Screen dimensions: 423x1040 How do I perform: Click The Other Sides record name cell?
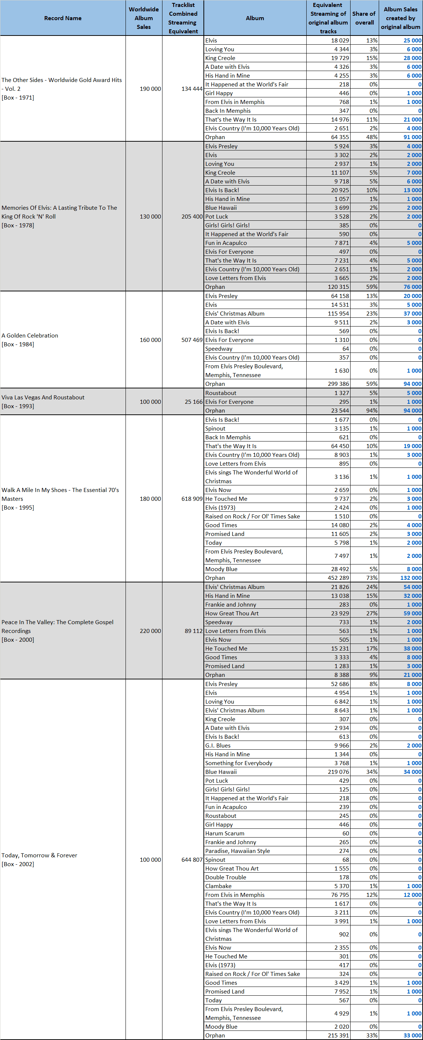[x=63, y=89]
